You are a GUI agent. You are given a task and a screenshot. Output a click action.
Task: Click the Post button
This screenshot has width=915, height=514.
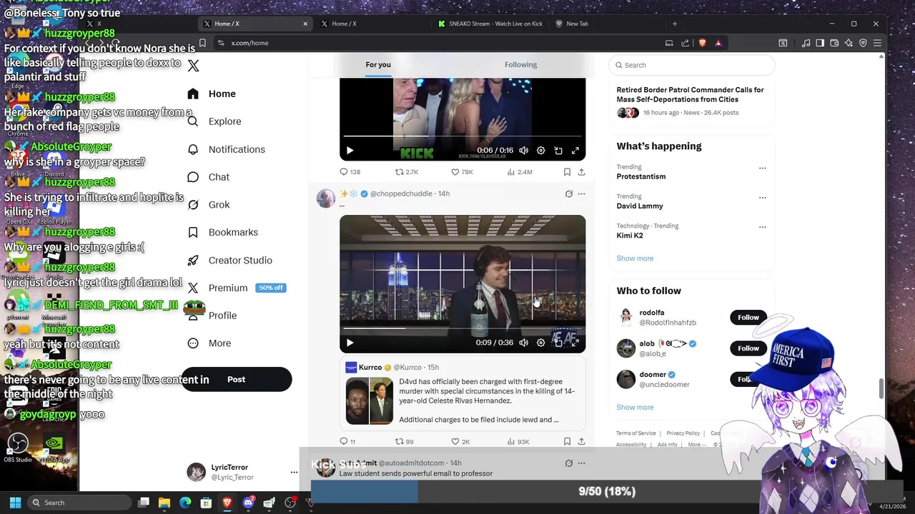click(236, 379)
